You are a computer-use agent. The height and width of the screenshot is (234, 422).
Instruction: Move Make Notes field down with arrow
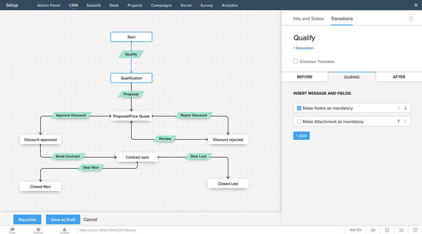coord(405,108)
